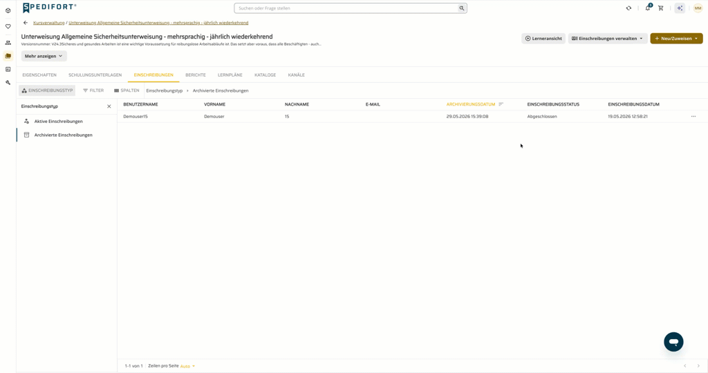
Task: Close the Einschreibungstyp panel with the X
Action: click(109, 106)
